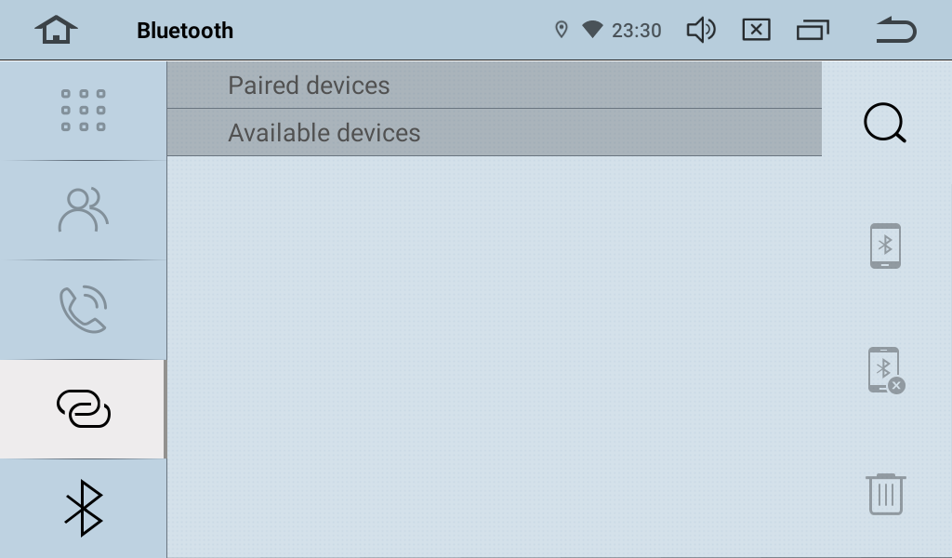This screenshot has height=558, width=952.
Task: Open the dial pad tab
Action: [x=83, y=111]
